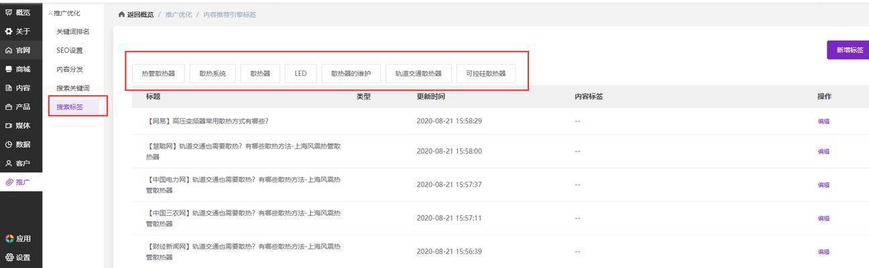Viewport: 869px width, 268px height.
Task: Click timestamp 2020-08-21 15:56:39
Action: pos(449,252)
